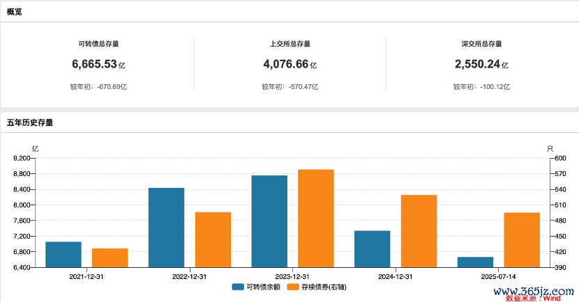Click the 480 right axis tick
Screen dimensions: 579x302
point(561,221)
